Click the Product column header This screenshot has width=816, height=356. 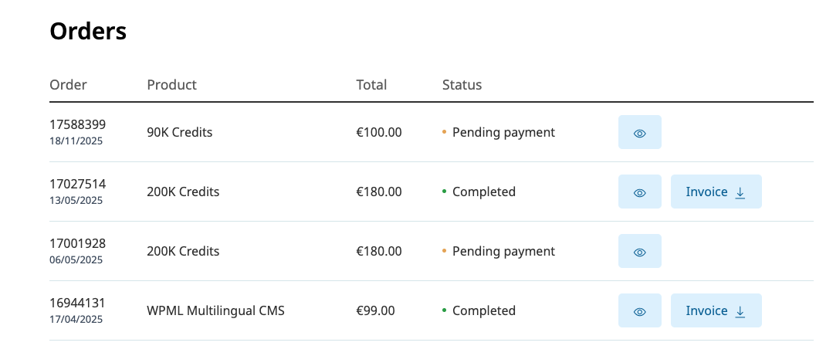click(x=171, y=85)
